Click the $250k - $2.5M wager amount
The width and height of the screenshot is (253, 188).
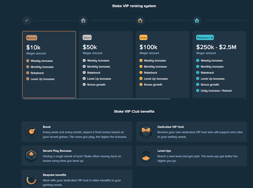click(x=216, y=47)
